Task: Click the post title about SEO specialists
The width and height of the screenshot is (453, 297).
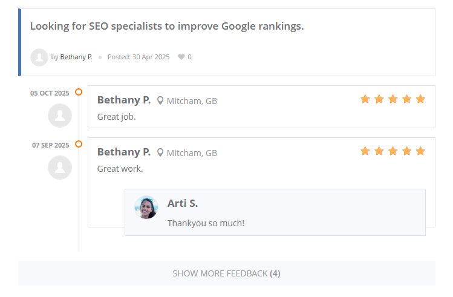Action: coord(167,27)
